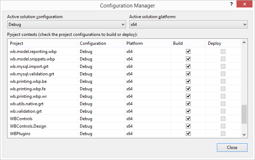This screenshot has width=255, height=160.
Task: Click the Platform column header
Action: 147,43
